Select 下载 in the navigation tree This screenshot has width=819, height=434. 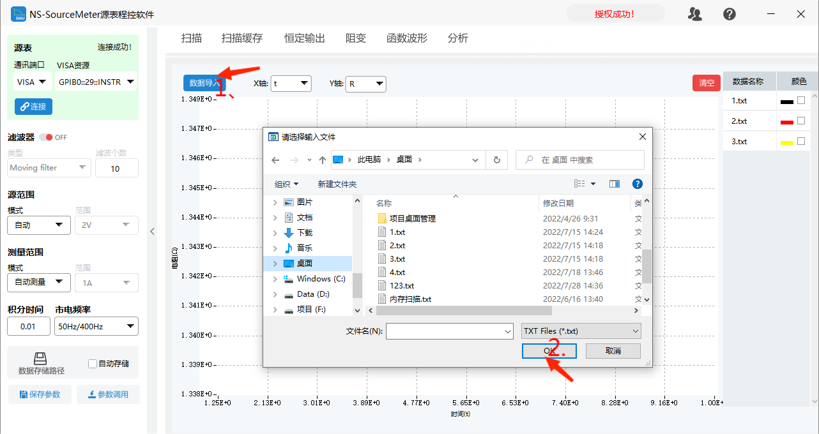click(x=305, y=233)
